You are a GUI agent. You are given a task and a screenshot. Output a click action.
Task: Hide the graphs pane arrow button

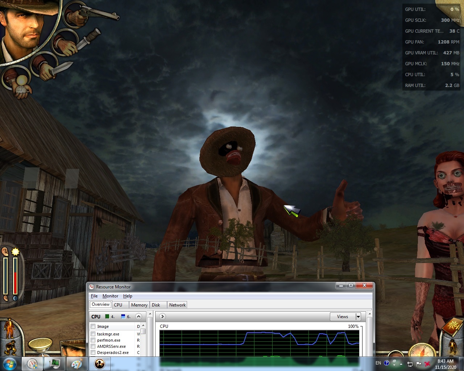pyautogui.click(x=162, y=317)
